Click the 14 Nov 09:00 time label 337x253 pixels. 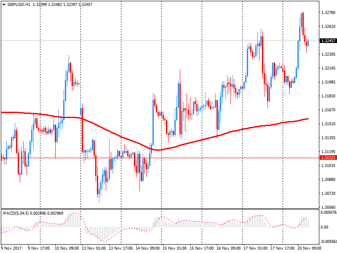click(x=148, y=248)
